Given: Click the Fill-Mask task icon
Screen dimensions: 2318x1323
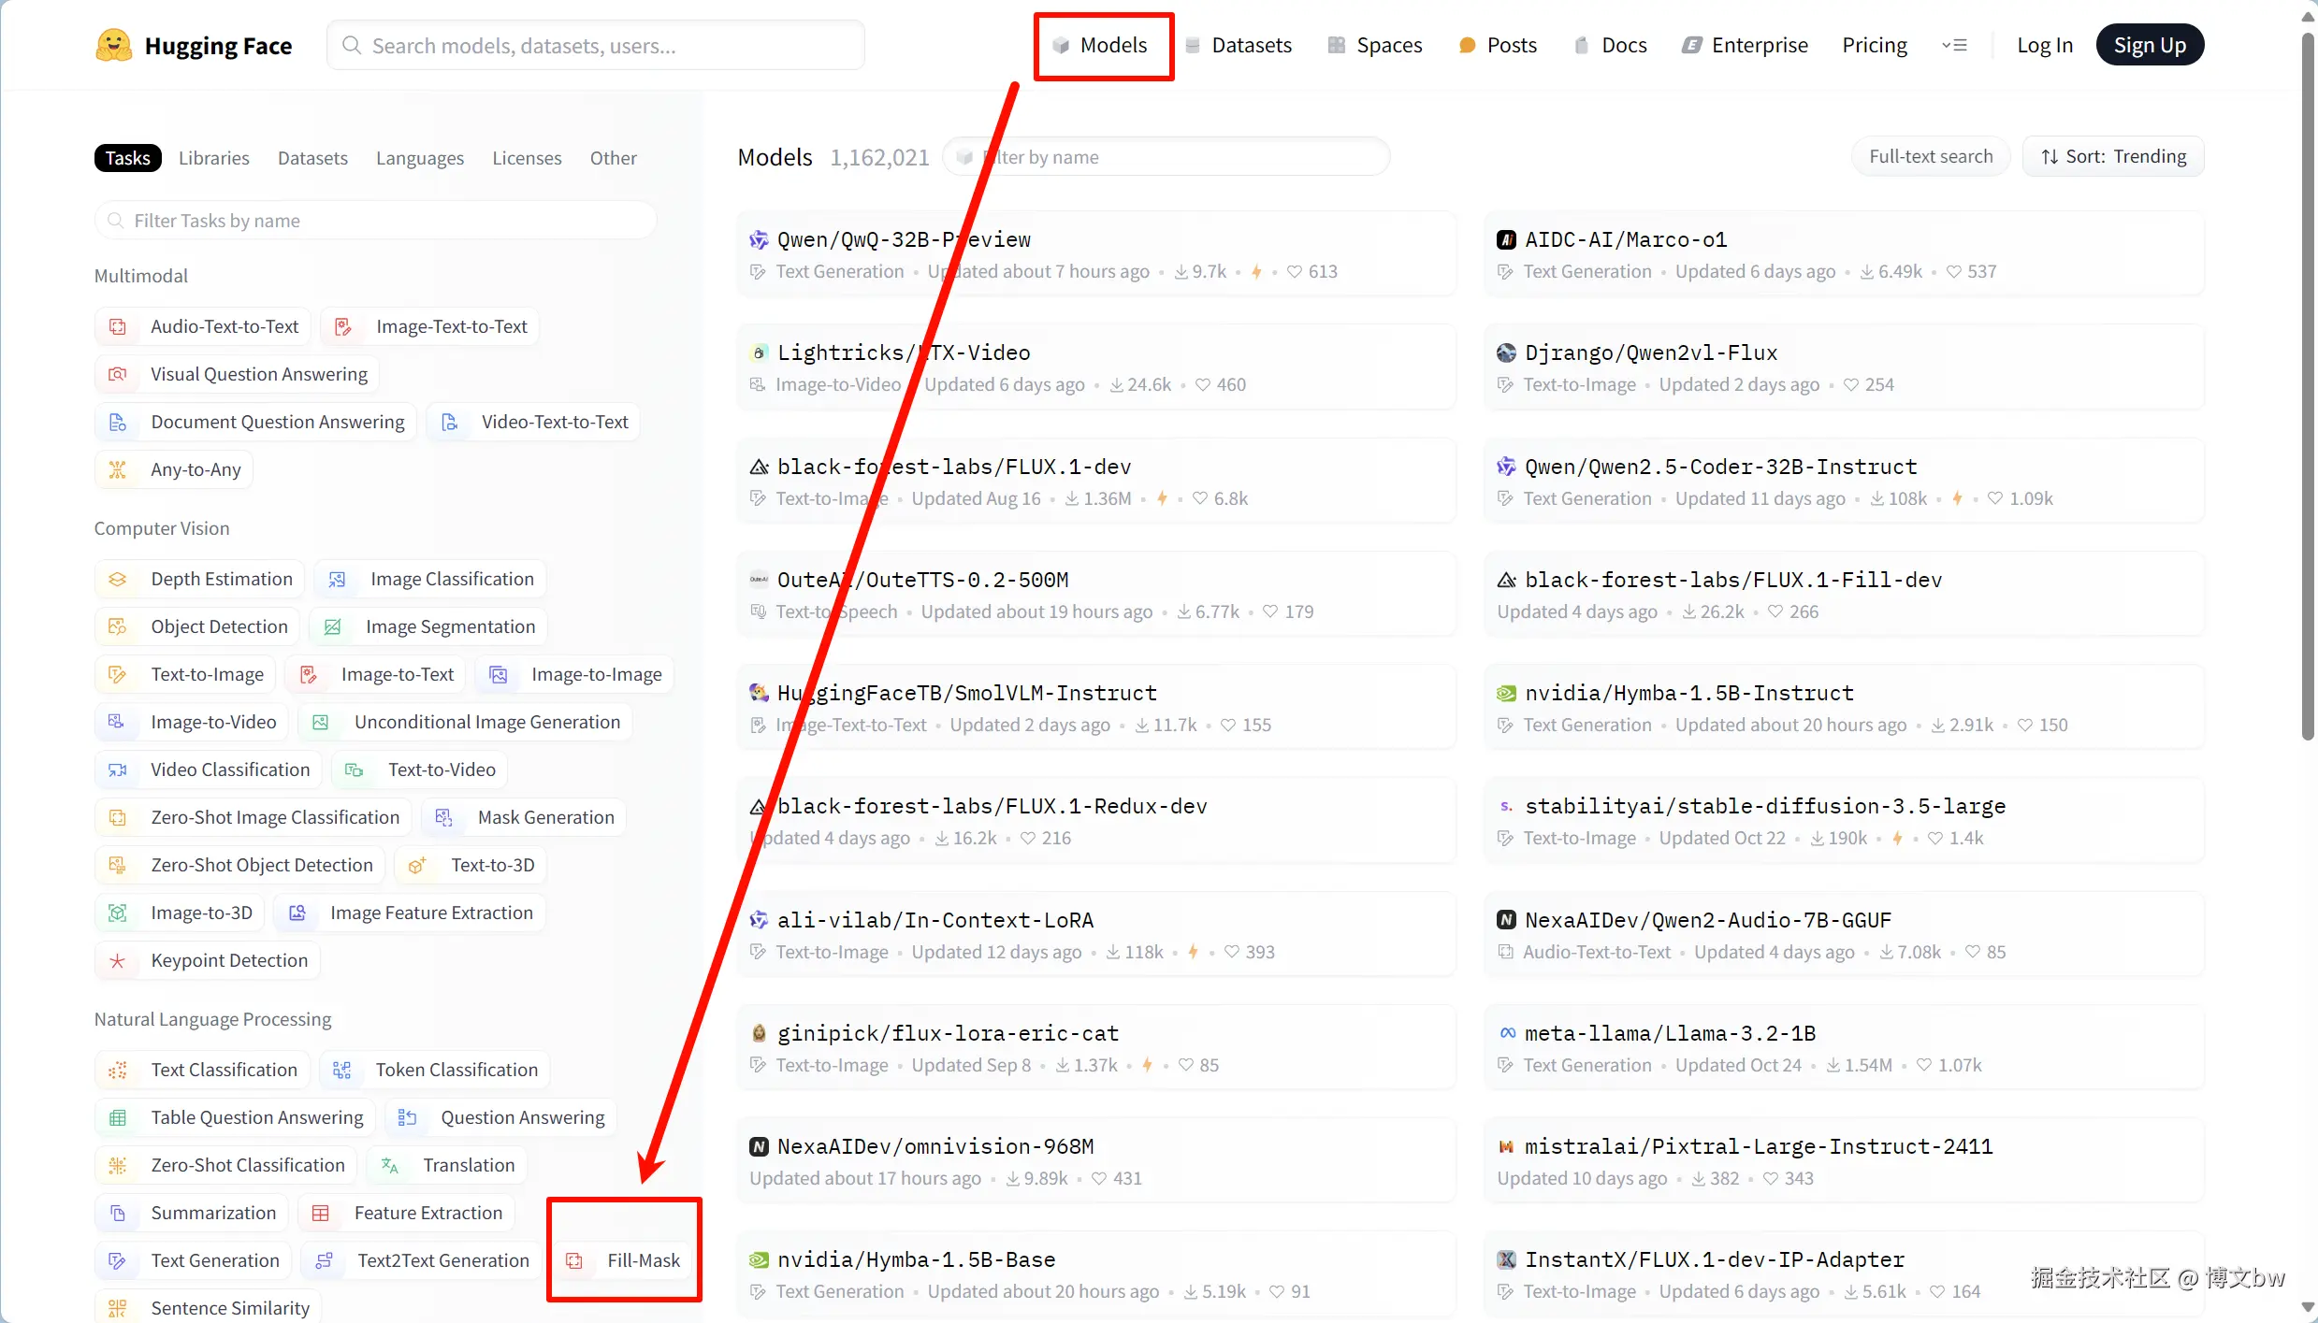Looking at the screenshot, I should coord(574,1260).
